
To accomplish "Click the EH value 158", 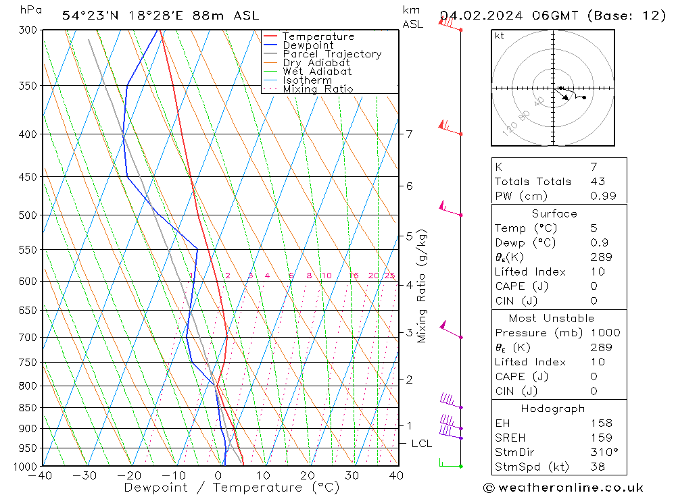I will coord(602,423).
